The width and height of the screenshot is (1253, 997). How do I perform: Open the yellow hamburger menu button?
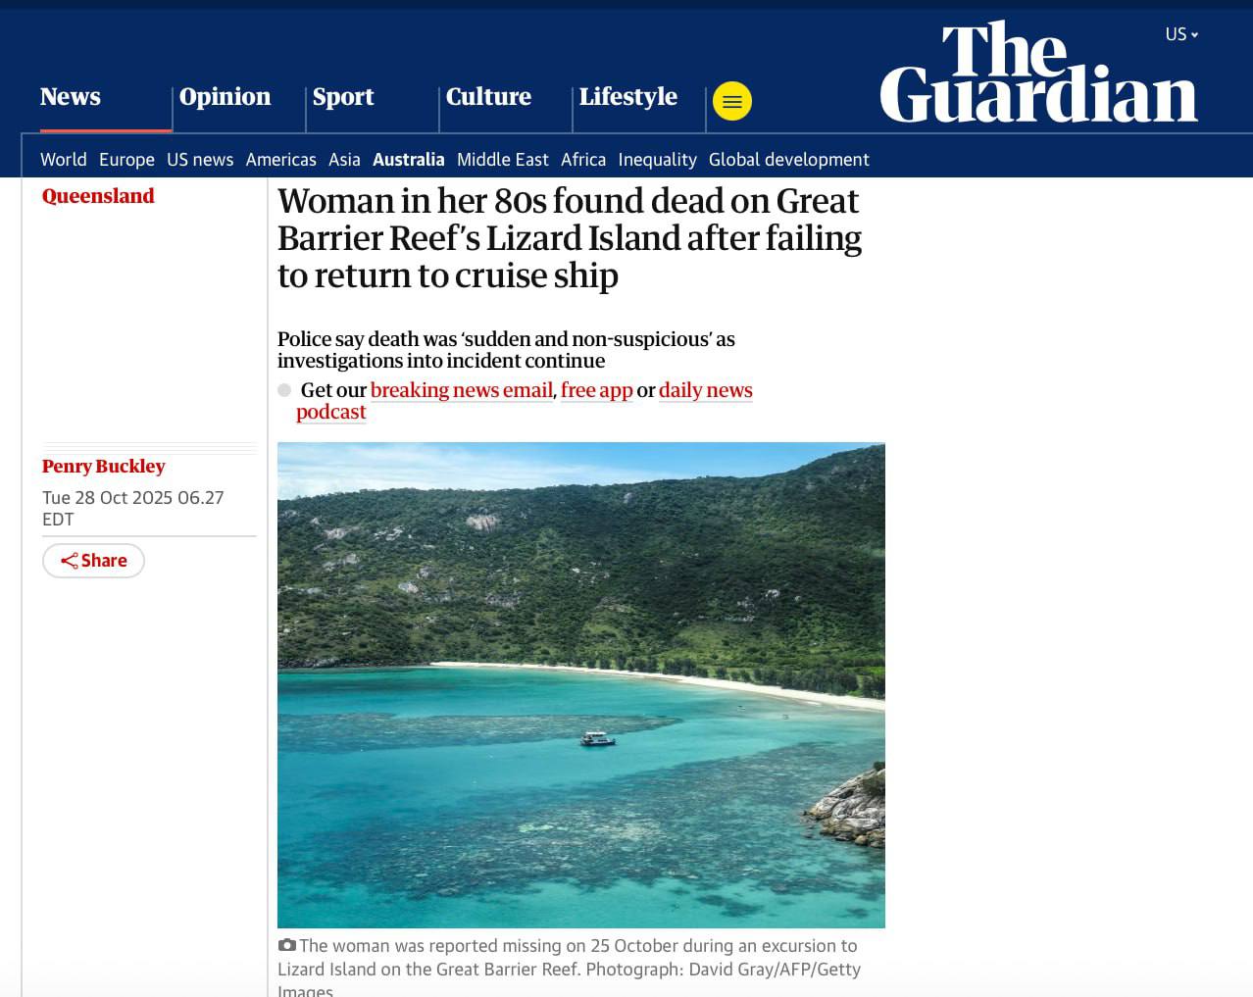click(731, 101)
